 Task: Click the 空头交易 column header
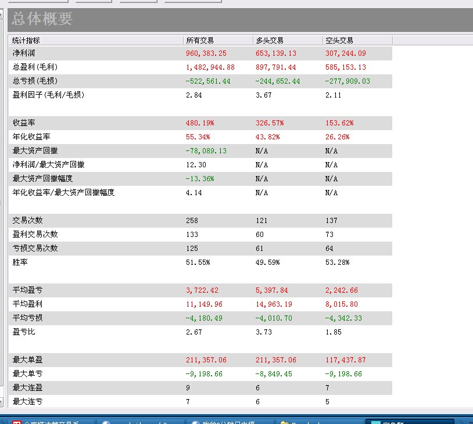pyautogui.click(x=357, y=41)
